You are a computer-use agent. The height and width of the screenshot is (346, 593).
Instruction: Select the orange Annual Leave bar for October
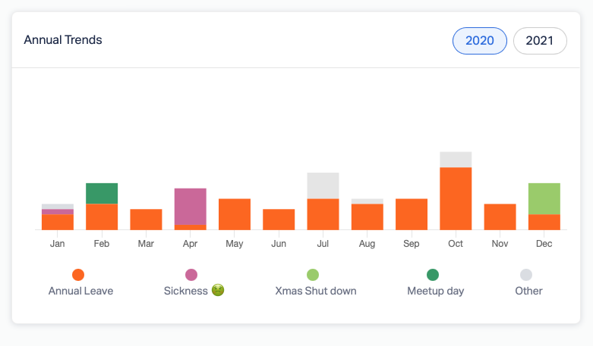click(456, 198)
